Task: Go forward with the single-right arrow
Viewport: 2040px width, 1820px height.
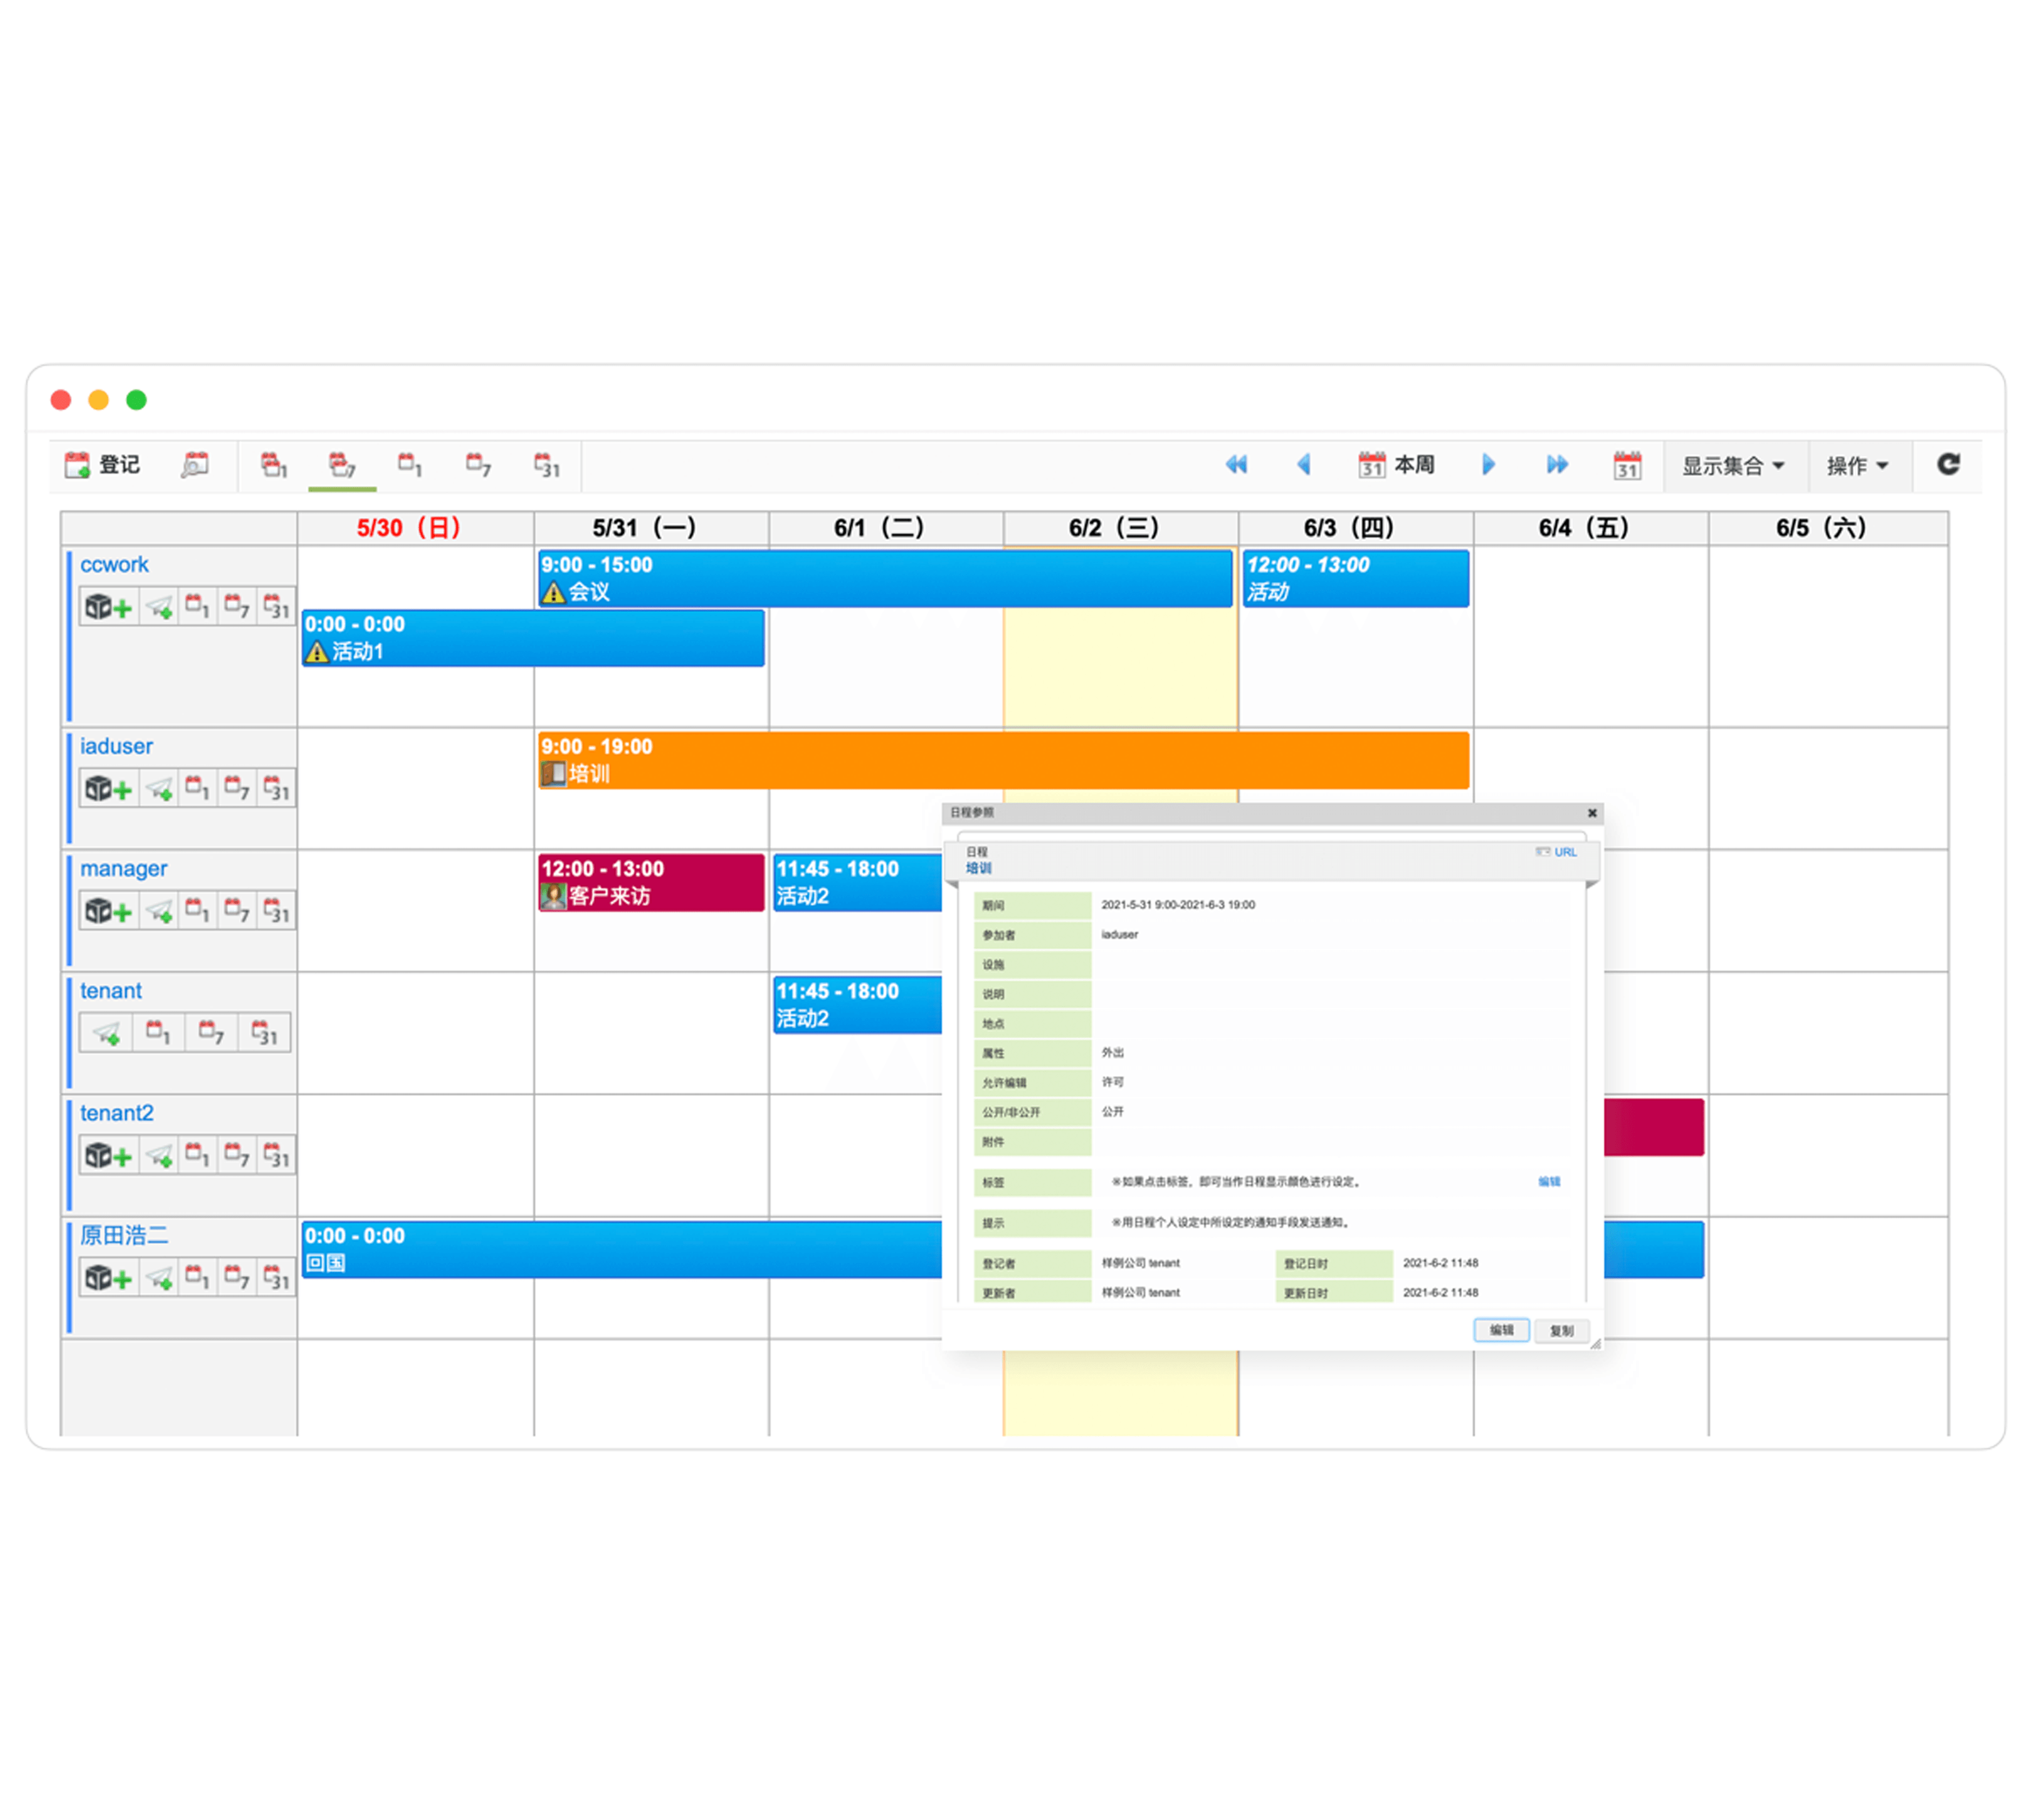Action: 1488,464
